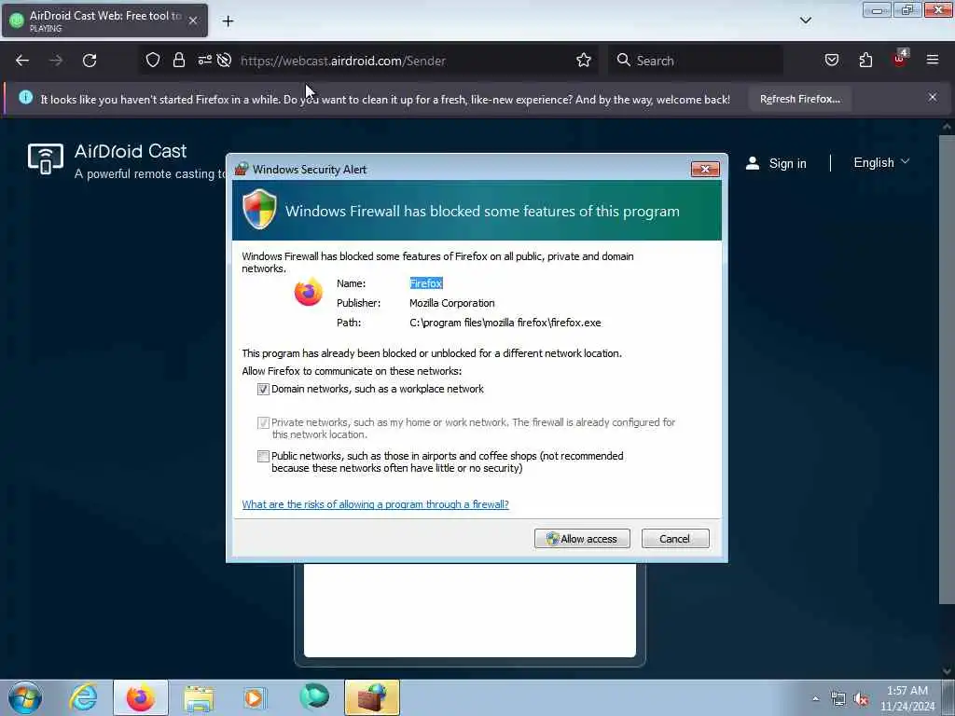Image resolution: width=955 pixels, height=716 pixels.
Task: Show hidden icons in the system tray
Action: point(815,699)
